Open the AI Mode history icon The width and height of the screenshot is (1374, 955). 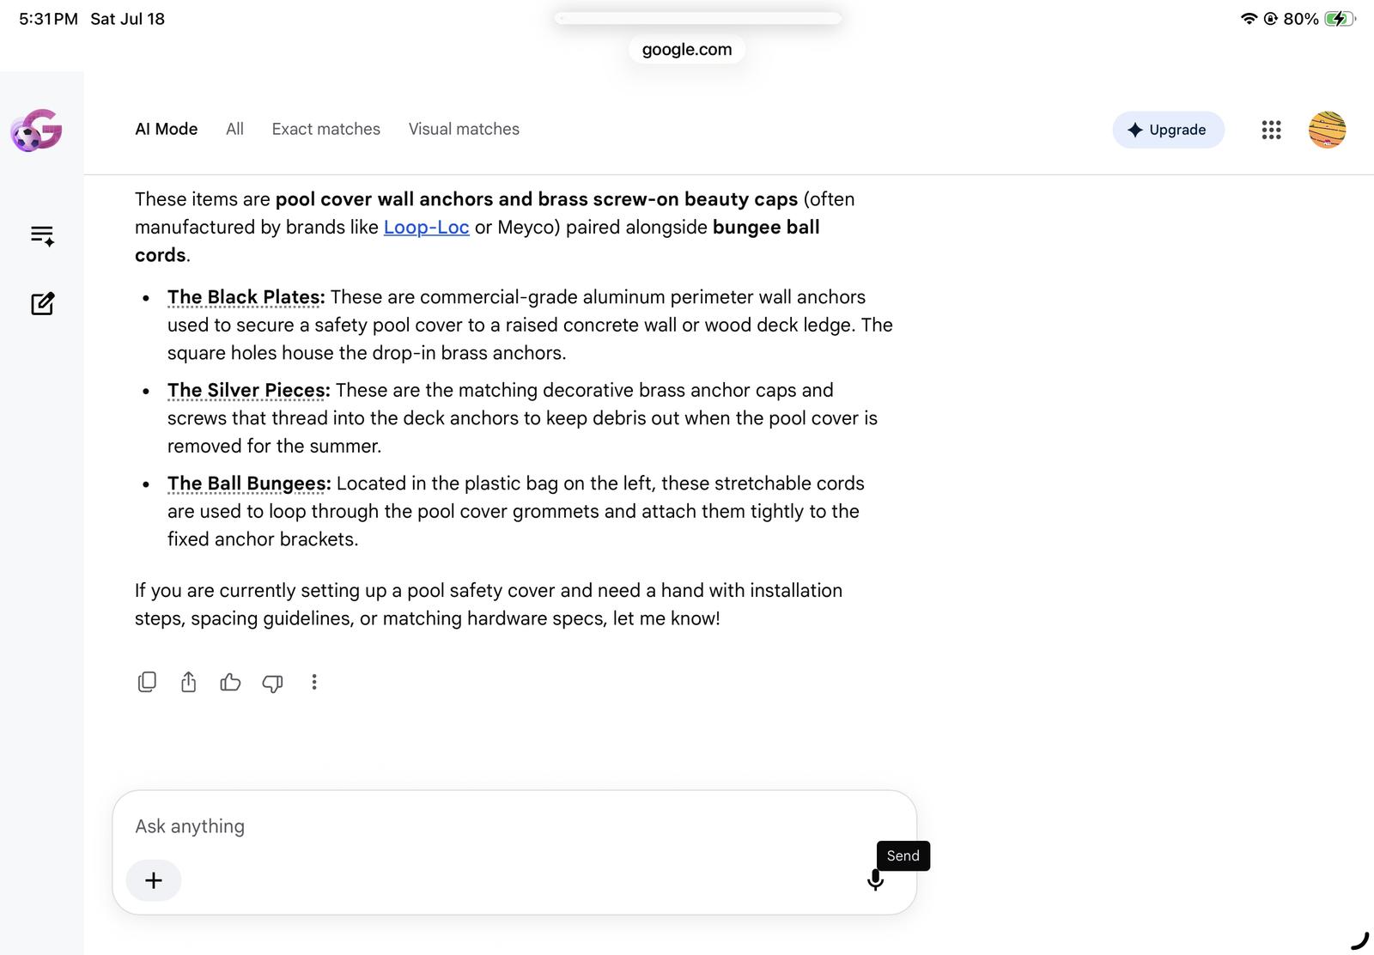(42, 235)
